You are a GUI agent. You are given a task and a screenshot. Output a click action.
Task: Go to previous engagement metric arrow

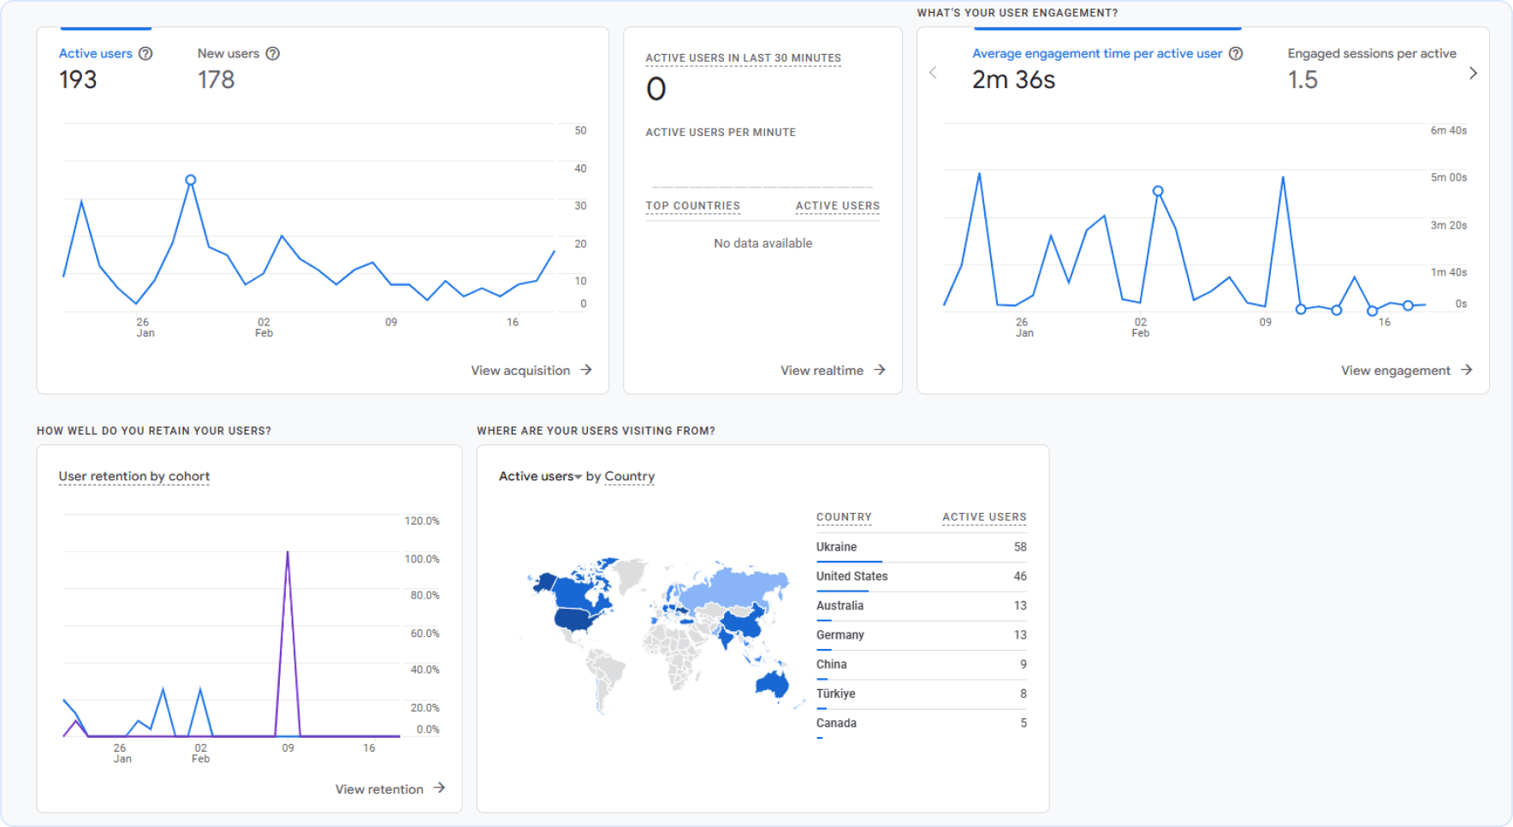click(934, 73)
